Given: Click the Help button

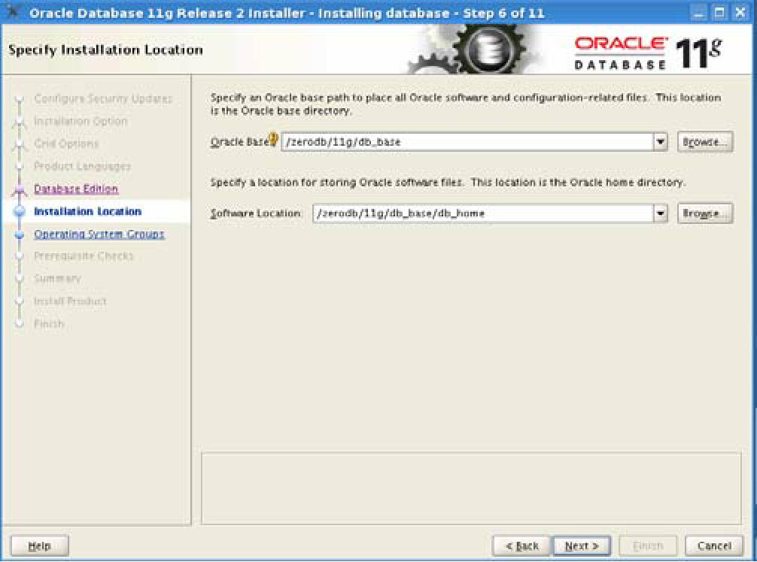Looking at the screenshot, I should 40,545.
